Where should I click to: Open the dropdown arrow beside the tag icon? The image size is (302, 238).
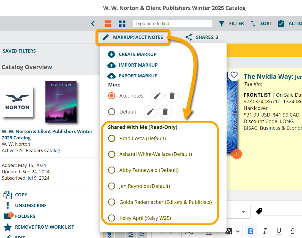coord(243,212)
